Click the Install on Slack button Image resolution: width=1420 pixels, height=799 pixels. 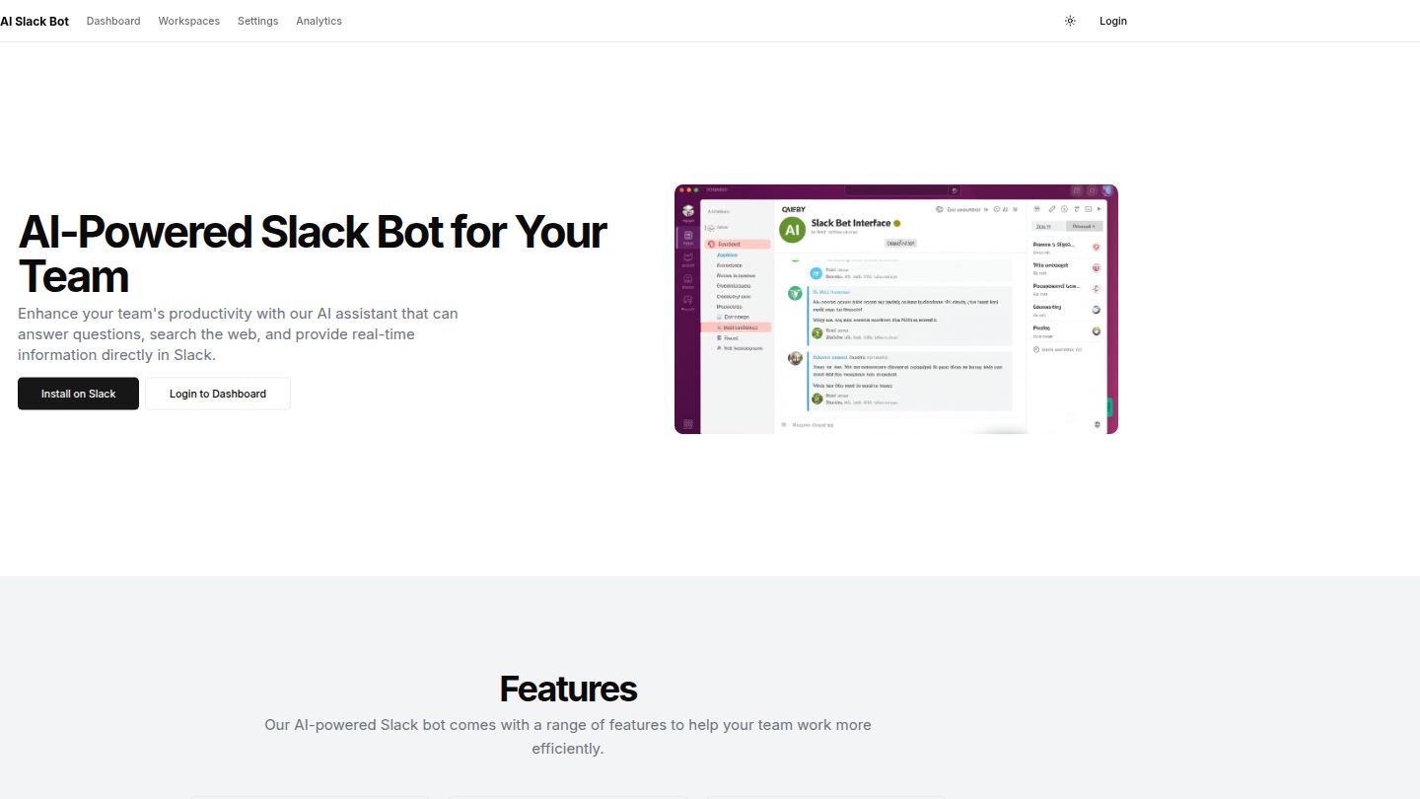point(78,394)
